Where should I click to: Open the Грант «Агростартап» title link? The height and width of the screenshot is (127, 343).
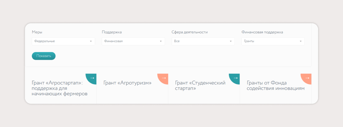pyautogui.click(x=59, y=88)
